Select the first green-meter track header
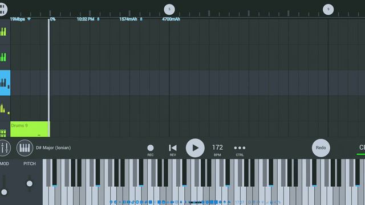Viewport: 365px width, 205px height. click(5, 32)
